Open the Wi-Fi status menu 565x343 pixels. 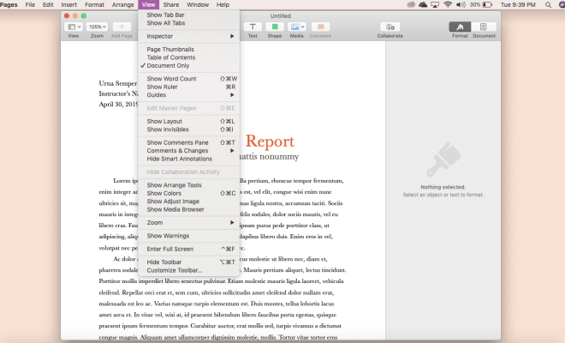coord(448,4)
